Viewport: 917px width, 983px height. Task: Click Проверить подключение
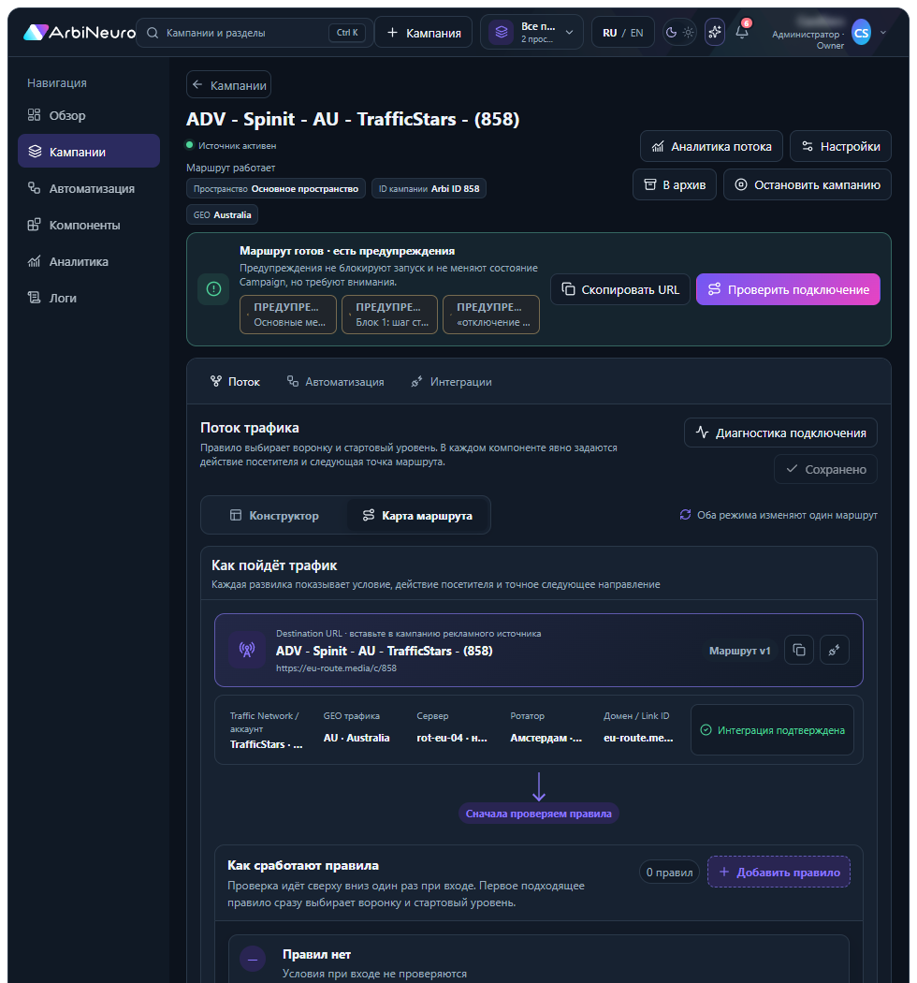point(788,289)
